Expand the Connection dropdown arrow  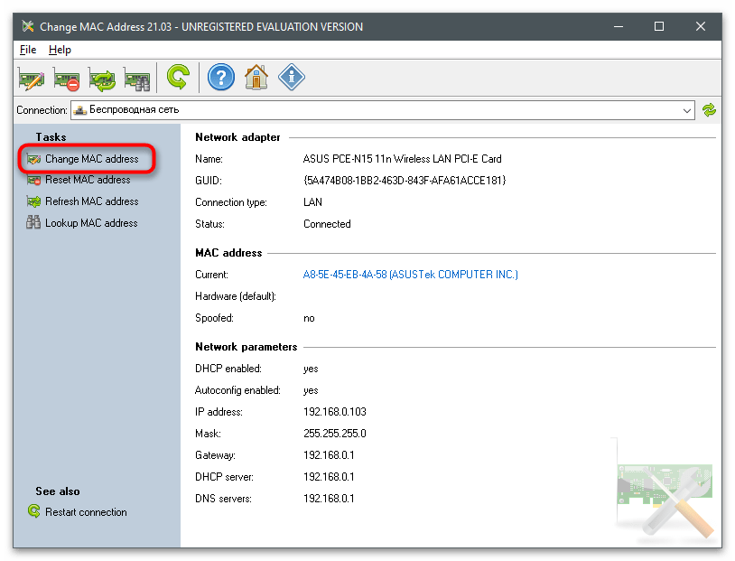[x=686, y=111]
